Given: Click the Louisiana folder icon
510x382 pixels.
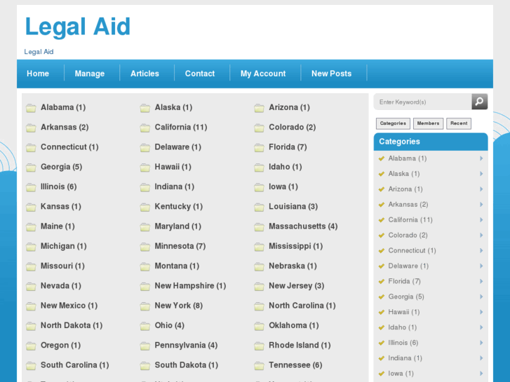Looking at the screenshot, I should (260, 207).
